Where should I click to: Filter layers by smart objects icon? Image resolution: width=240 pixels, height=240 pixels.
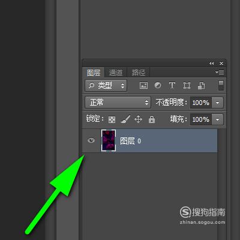(202, 86)
